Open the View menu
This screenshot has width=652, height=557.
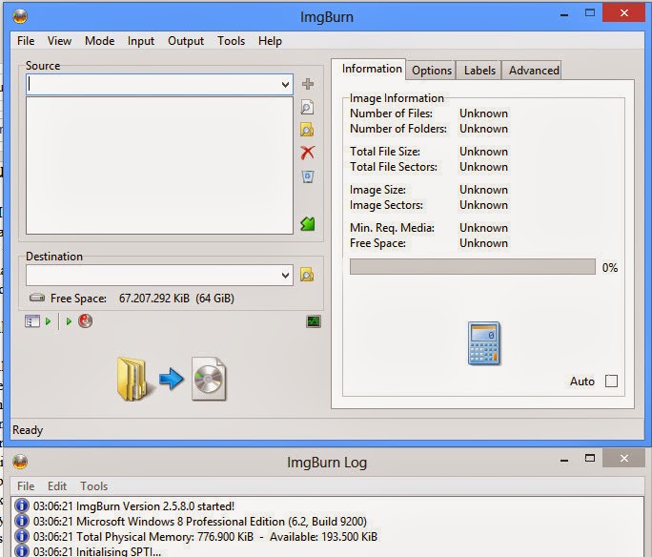click(59, 41)
